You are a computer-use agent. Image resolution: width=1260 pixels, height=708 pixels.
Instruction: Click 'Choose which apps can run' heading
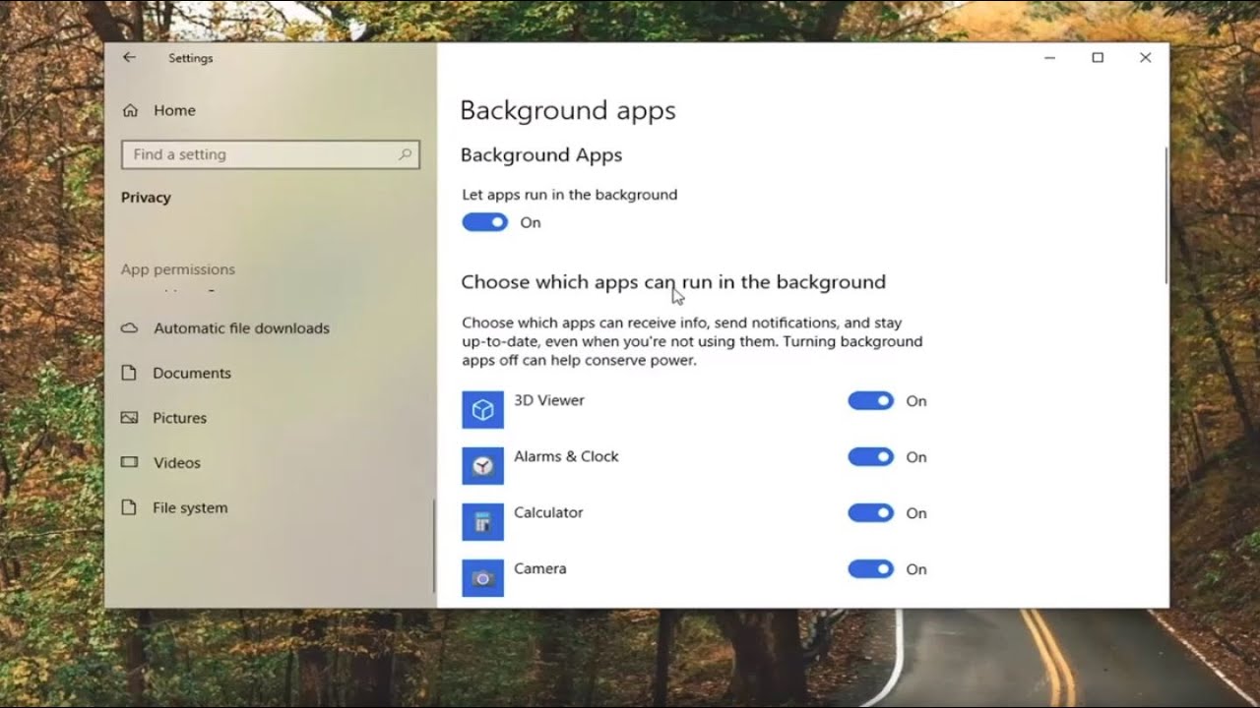pyautogui.click(x=673, y=282)
